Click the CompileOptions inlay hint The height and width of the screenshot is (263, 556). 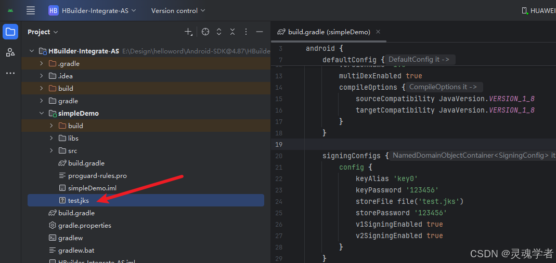coord(443,87)
